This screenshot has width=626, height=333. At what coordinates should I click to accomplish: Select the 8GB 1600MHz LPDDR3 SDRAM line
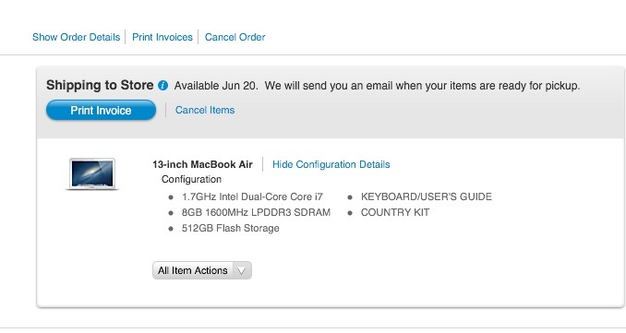[x=256, y=212]
